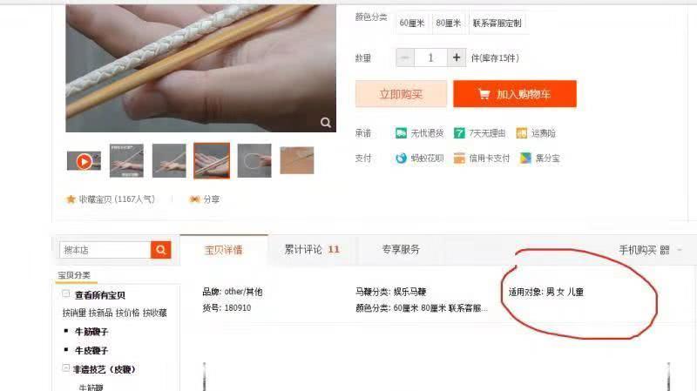Viewport: 697px width, 391px height.
Task: Click the orange search icon button
Action: (x=161, y=250)
